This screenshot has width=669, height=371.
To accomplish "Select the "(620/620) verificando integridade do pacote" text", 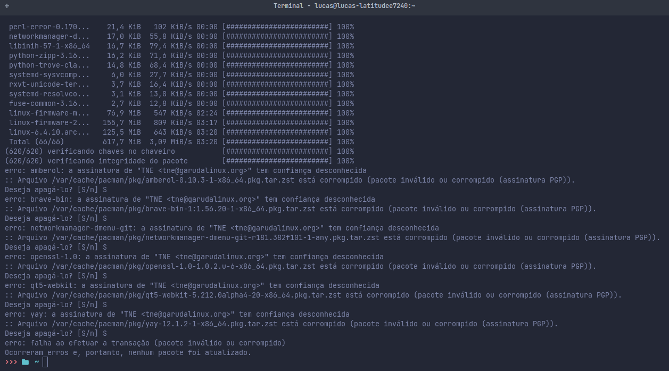I will click(x=96, y=161).
